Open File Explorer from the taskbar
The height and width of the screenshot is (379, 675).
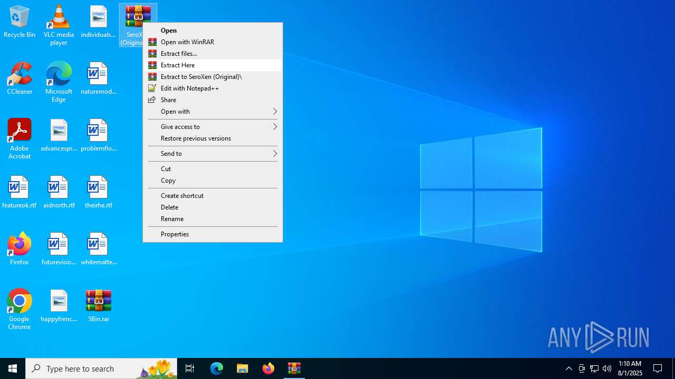tap(243, 368)
